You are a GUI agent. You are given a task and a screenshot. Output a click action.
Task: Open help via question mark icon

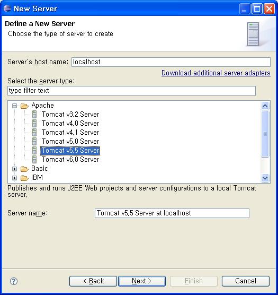tap(14, 281)
